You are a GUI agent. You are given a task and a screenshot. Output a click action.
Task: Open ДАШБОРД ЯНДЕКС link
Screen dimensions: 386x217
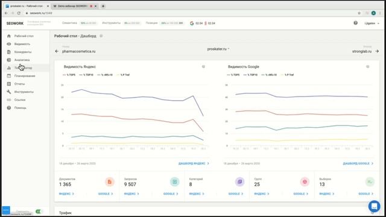[194, 163]
